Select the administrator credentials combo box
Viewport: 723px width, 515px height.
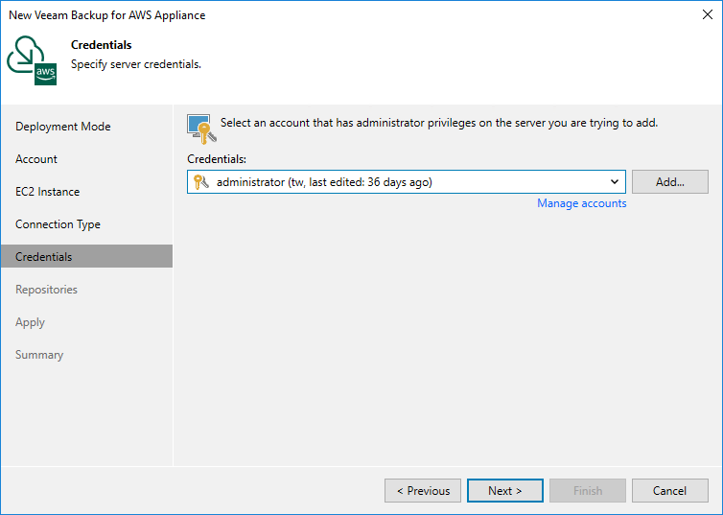pos(403,181)
